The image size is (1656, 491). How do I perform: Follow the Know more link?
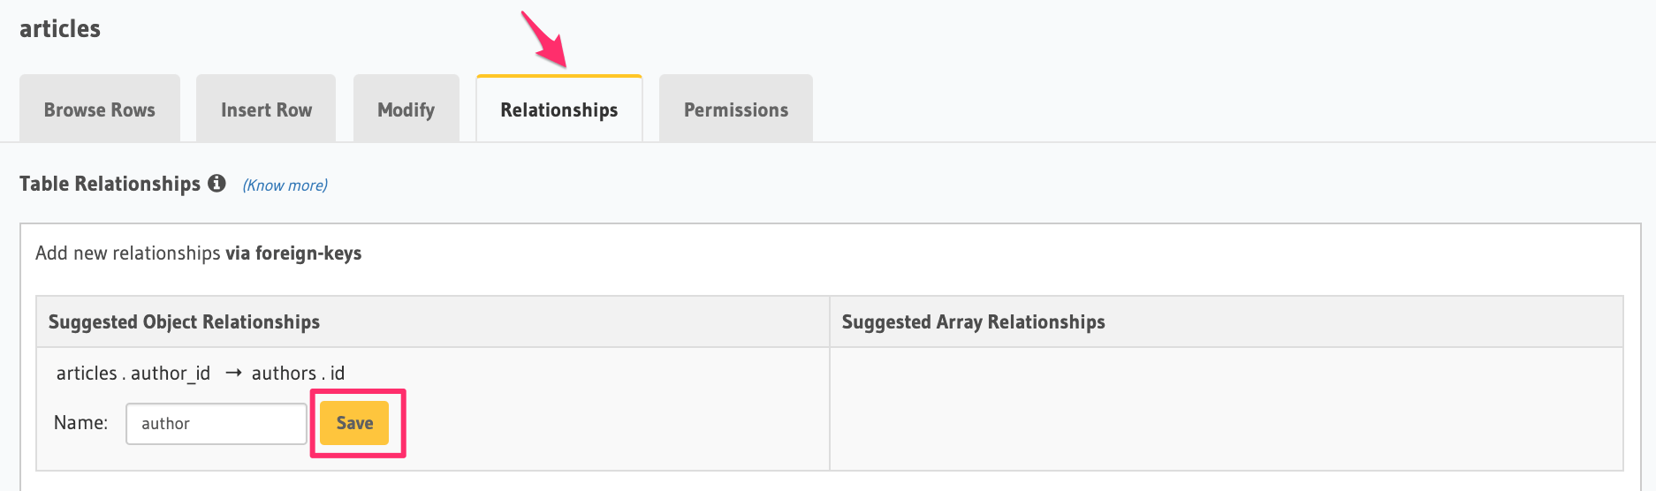285,185
